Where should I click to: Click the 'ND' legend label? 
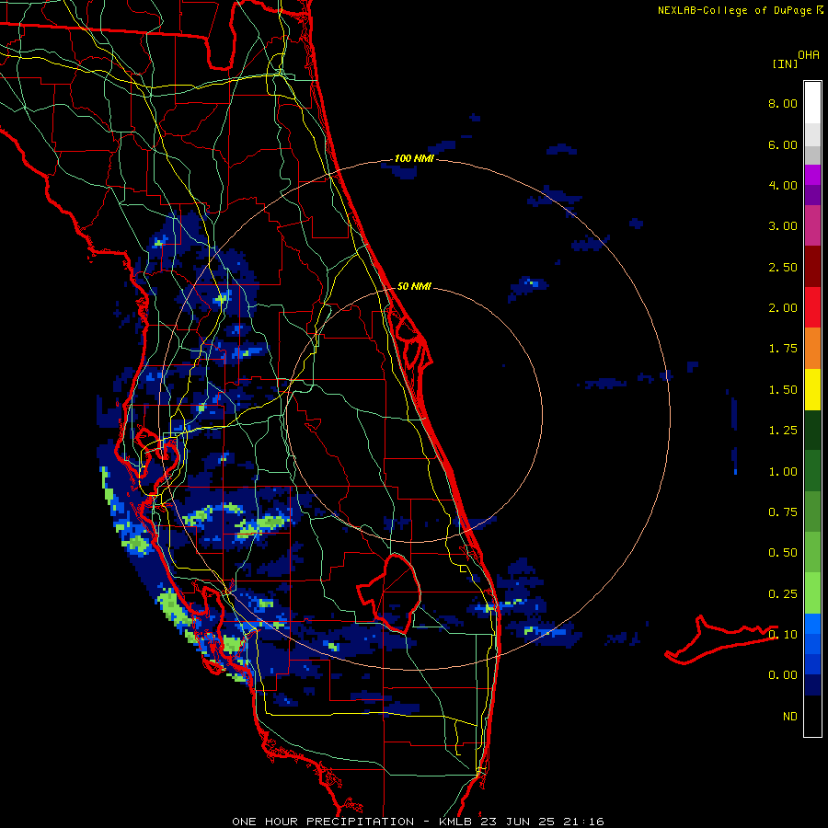pyautogui.click(x=790, y=717)
